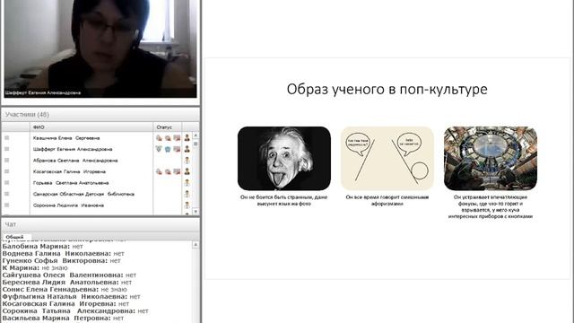Tick the checkbox next to Сорокина Людмила Ивановна
The width and height of the screenshot is (574, 323).
pos(6,205)
